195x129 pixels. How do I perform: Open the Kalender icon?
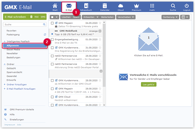tap(105, 6)
